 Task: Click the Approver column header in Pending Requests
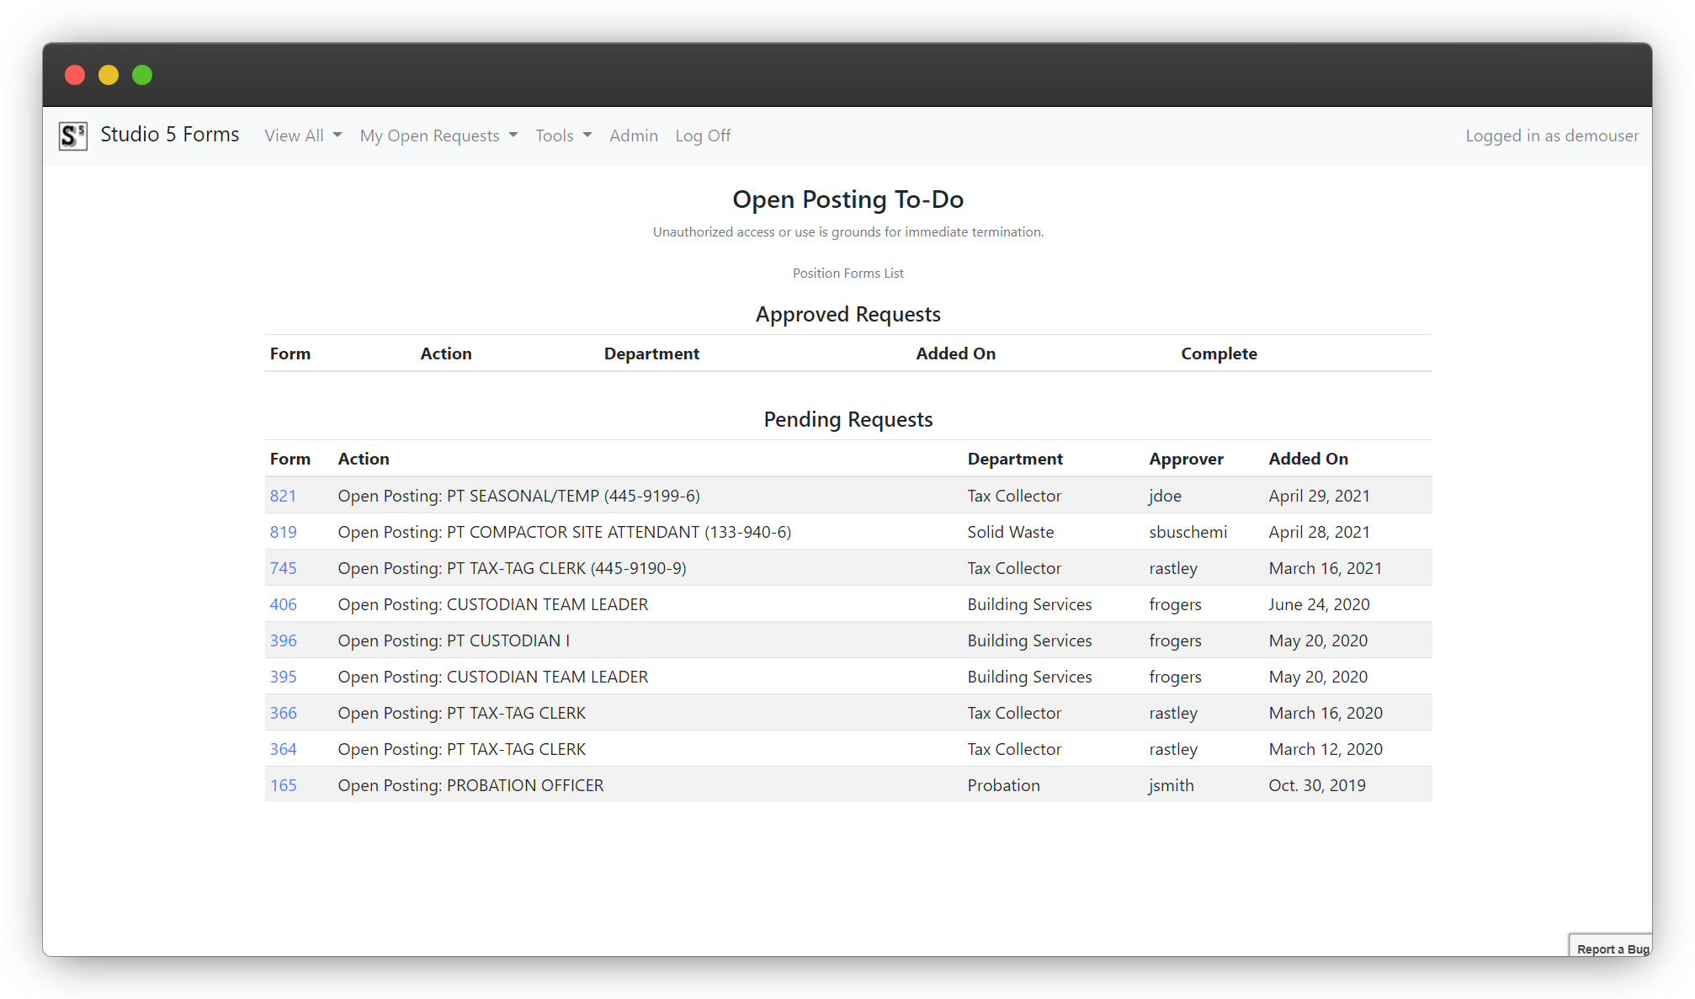pos(1186,459)
